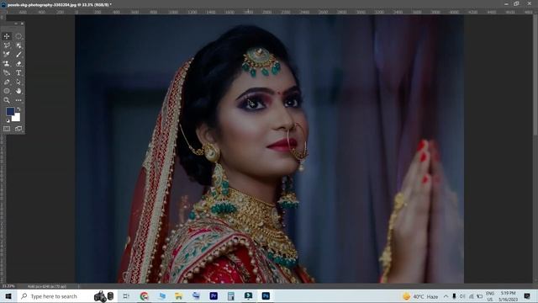Restore down the Photoshop window
This screenshot has height=303, width=538.
coord(516,3)
